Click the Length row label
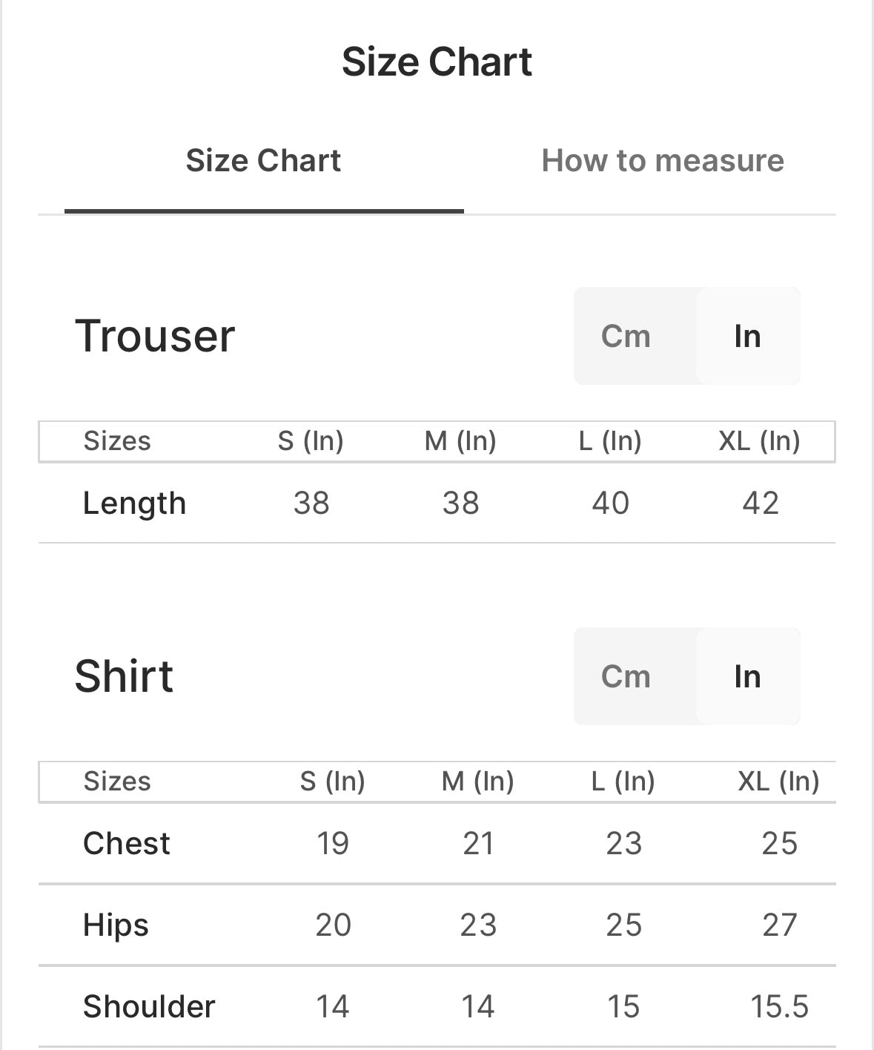 (x=134, y=503)
